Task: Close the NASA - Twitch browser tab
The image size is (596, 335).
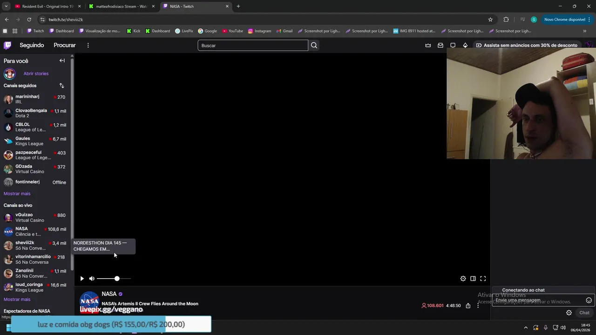Action: [x=227, y=7]
